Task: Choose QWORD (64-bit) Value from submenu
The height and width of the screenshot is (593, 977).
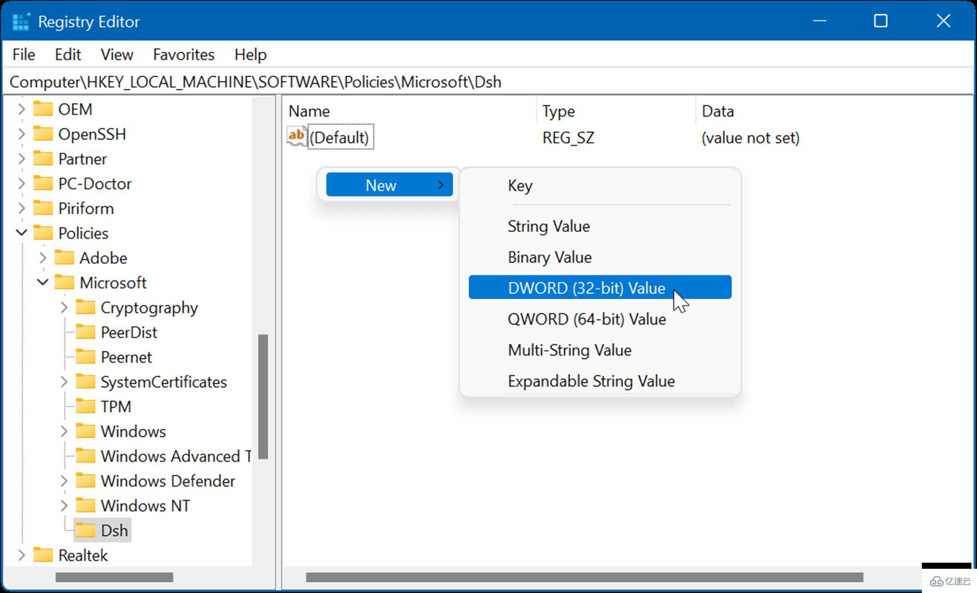Action: 600,319
